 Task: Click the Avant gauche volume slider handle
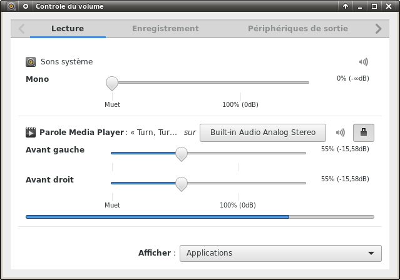[x=182, y=154]
